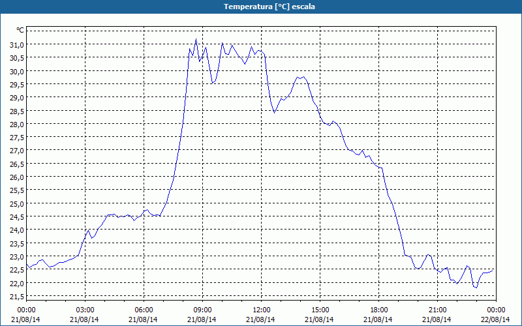
Task: Pick the 18:00 time axis label
Action: (x=379, y=310)
